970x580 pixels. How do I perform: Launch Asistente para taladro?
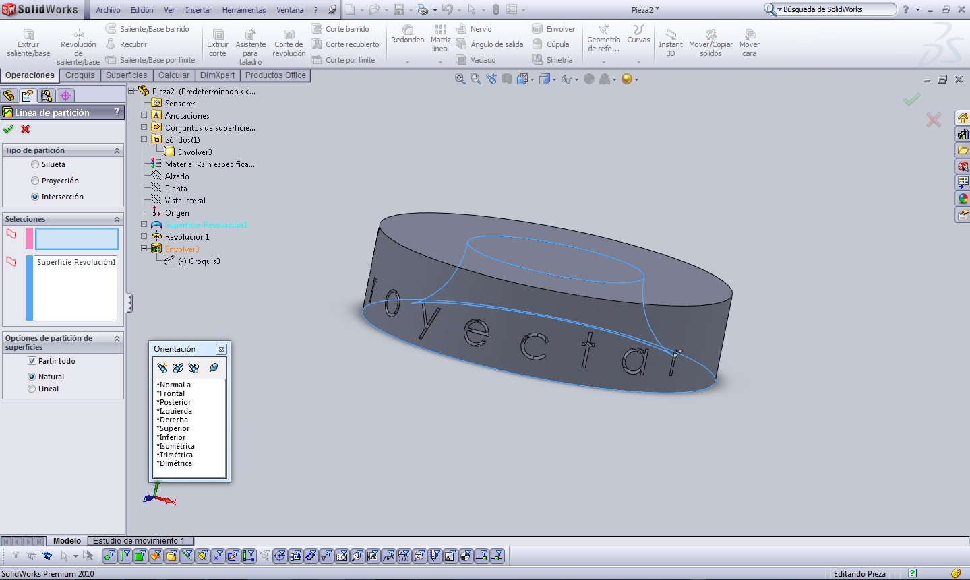point(250,47)
